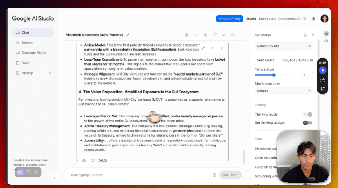Viewport: 338px width, 188px height.
Task: Open the Gemini 2.5 Pro model dropdown
Action: pyautogui.click(x=284, y=46)
